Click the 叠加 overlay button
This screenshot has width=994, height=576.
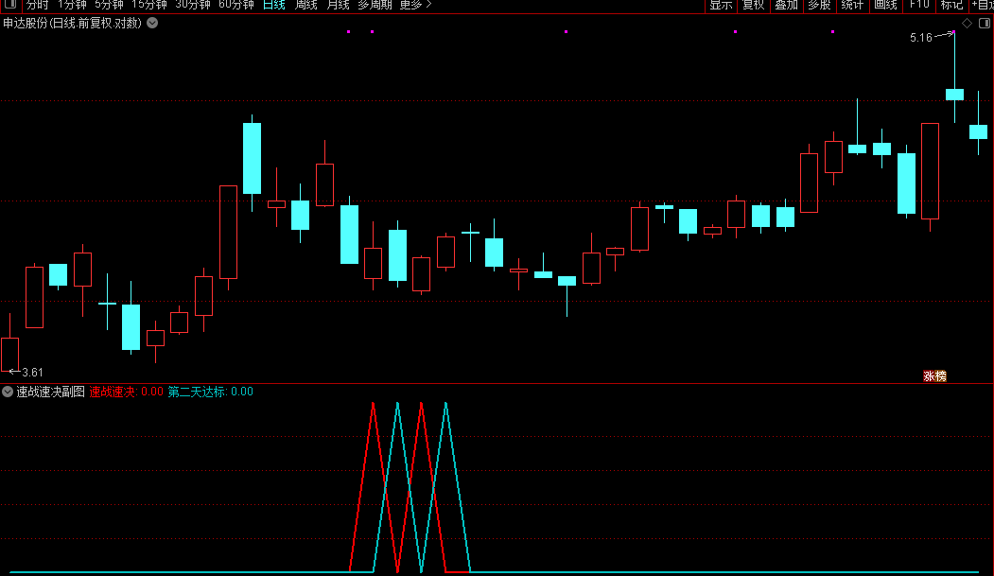click(786, 5)
